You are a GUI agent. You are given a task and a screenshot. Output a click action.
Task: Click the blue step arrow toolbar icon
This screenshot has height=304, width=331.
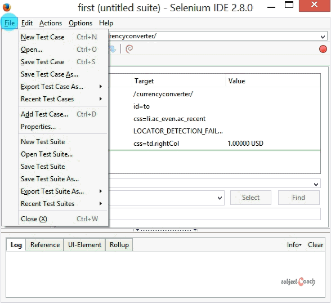(x=113, y=49)
